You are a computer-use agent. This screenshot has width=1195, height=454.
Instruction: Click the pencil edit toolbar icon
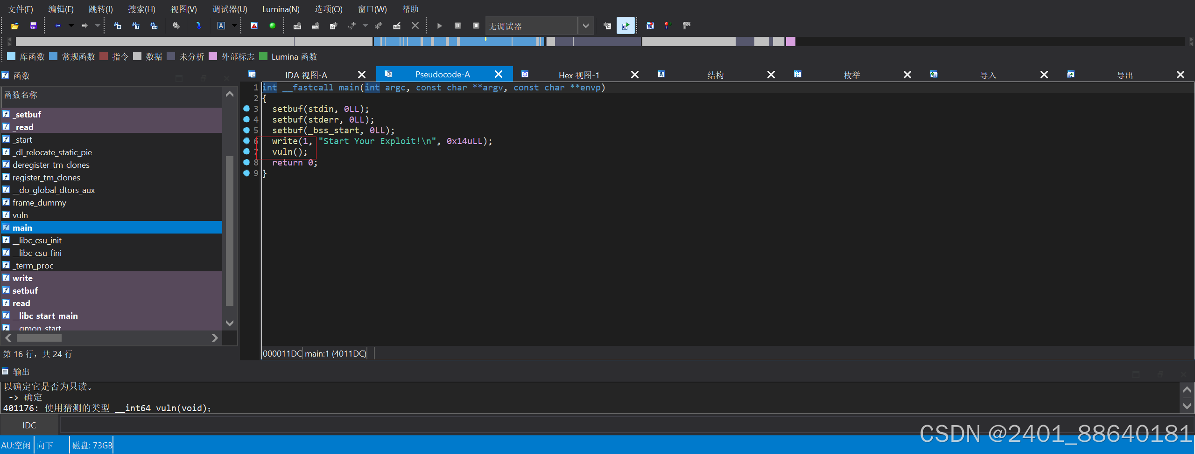397,26
